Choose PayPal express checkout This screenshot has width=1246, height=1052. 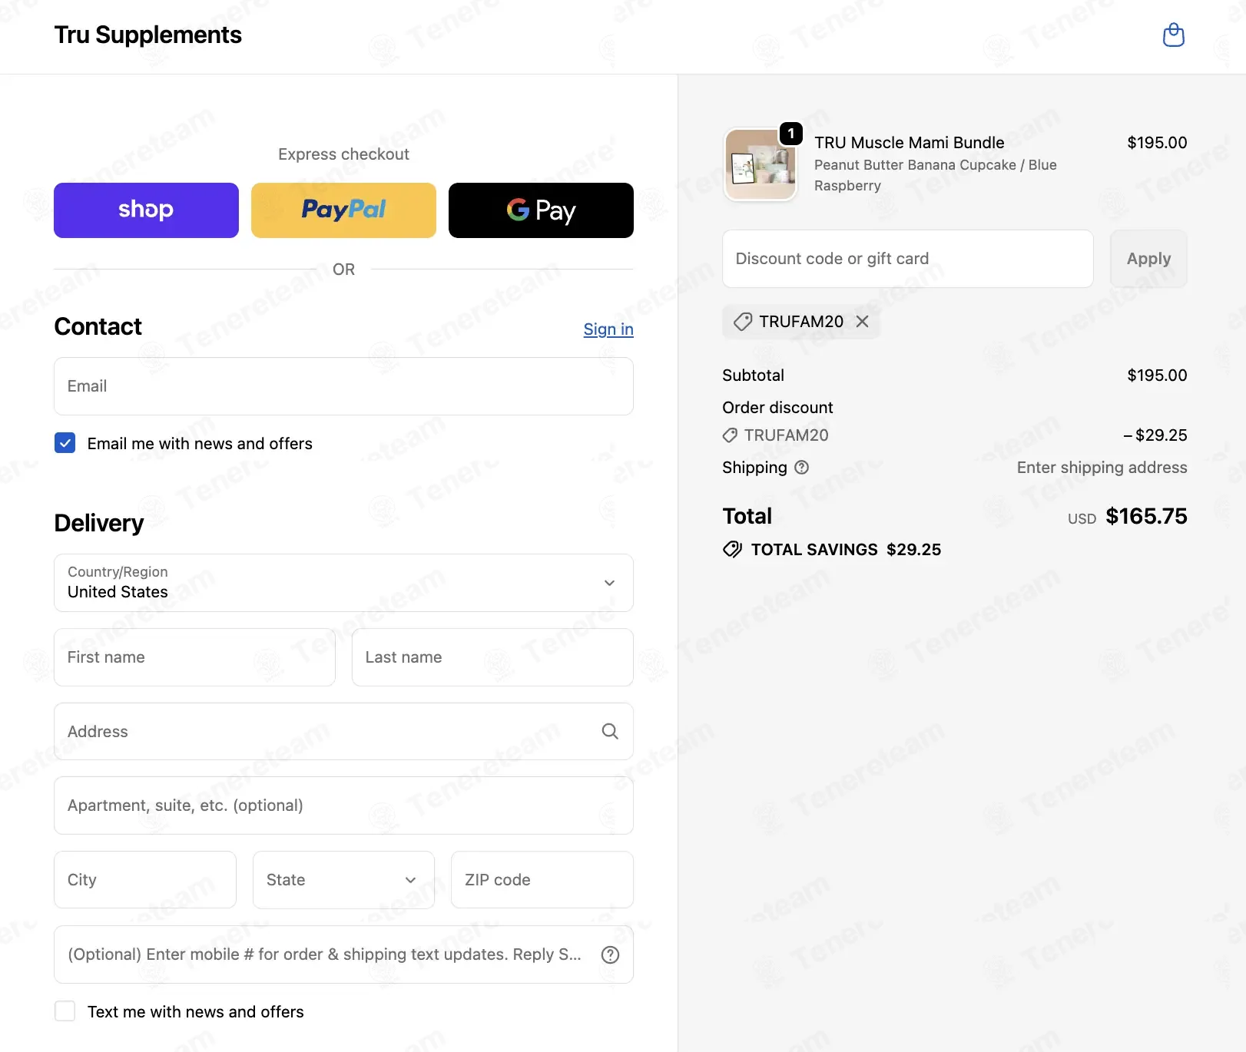(x=343, y=210)
